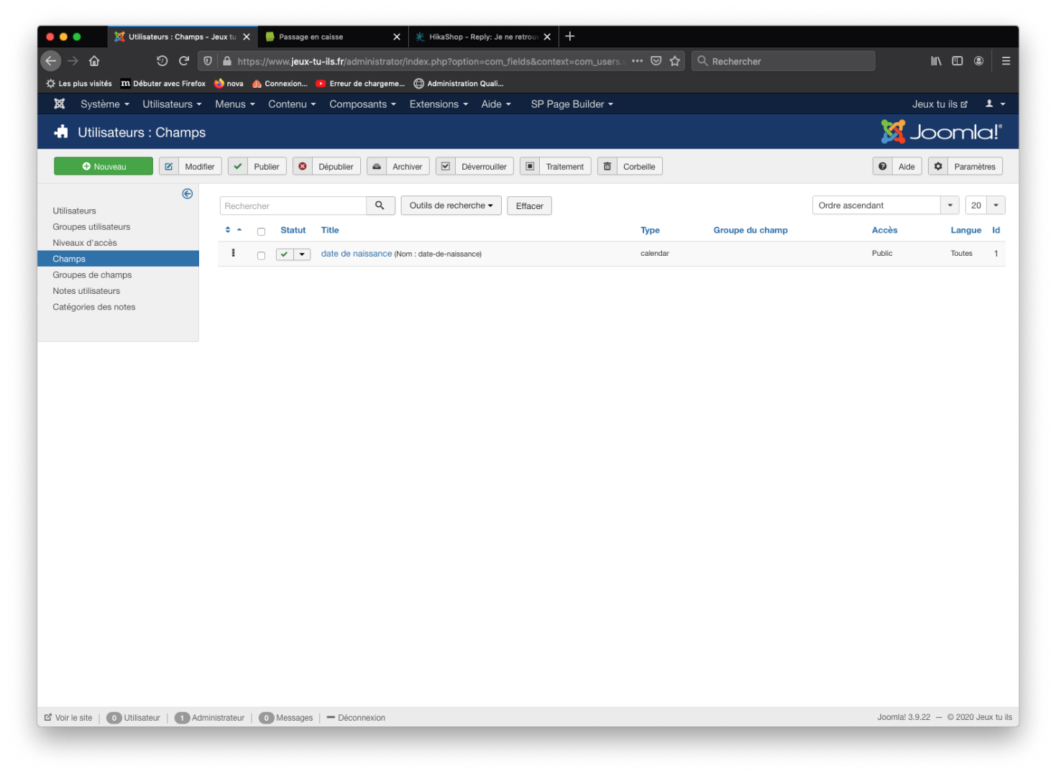Toggle published status of date de naissance
The width and height of the screenshot is (1056, 776).
(285, 254)
